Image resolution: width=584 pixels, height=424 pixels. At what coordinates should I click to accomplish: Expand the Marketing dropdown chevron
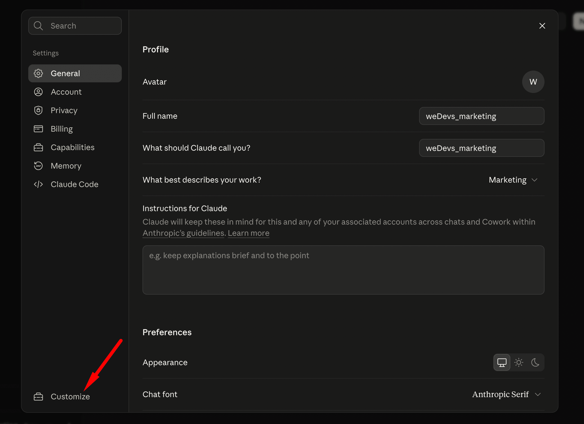tap(534, 180)
